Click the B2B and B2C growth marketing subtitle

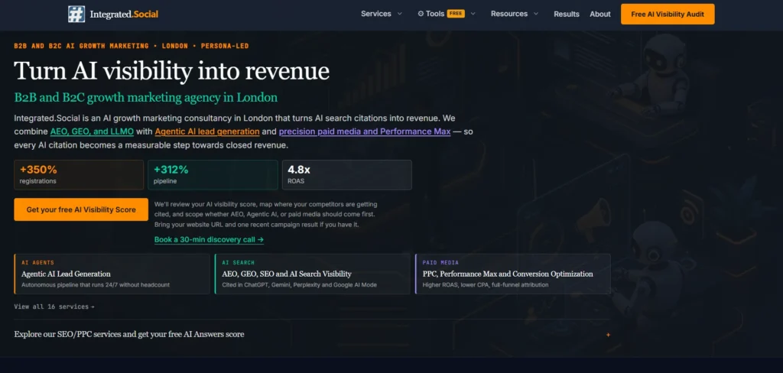(x=146, y=97)
